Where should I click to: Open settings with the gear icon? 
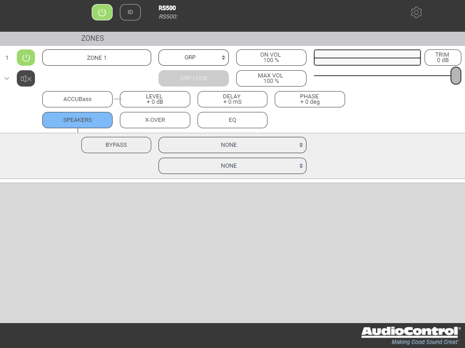tap(416, 12)
